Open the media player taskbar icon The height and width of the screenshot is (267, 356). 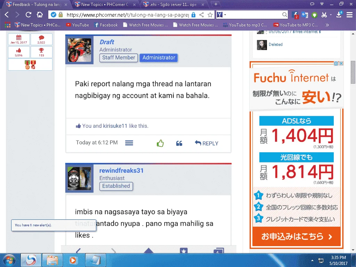73,260
